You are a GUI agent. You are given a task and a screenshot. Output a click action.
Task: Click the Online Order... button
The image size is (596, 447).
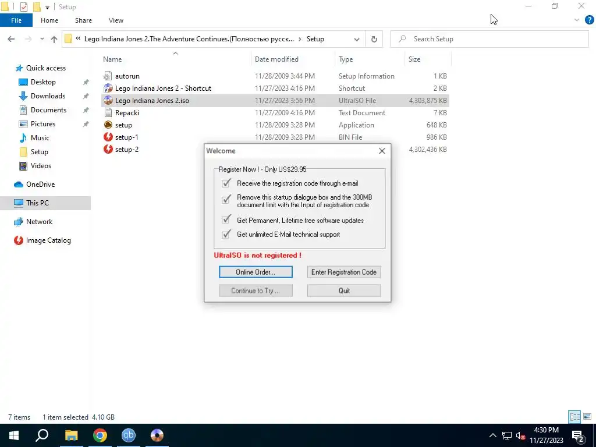point(256,272)
